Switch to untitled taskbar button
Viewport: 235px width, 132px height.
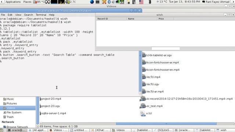tap(79, 130)
